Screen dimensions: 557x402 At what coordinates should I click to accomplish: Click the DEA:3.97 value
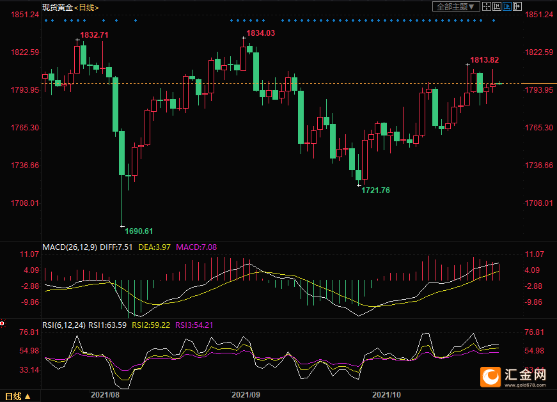pyautogui.click(x=155, y=247)
